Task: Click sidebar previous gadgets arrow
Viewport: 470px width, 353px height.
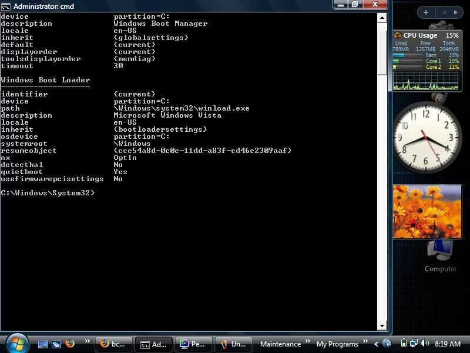Action: click(444, 12)
